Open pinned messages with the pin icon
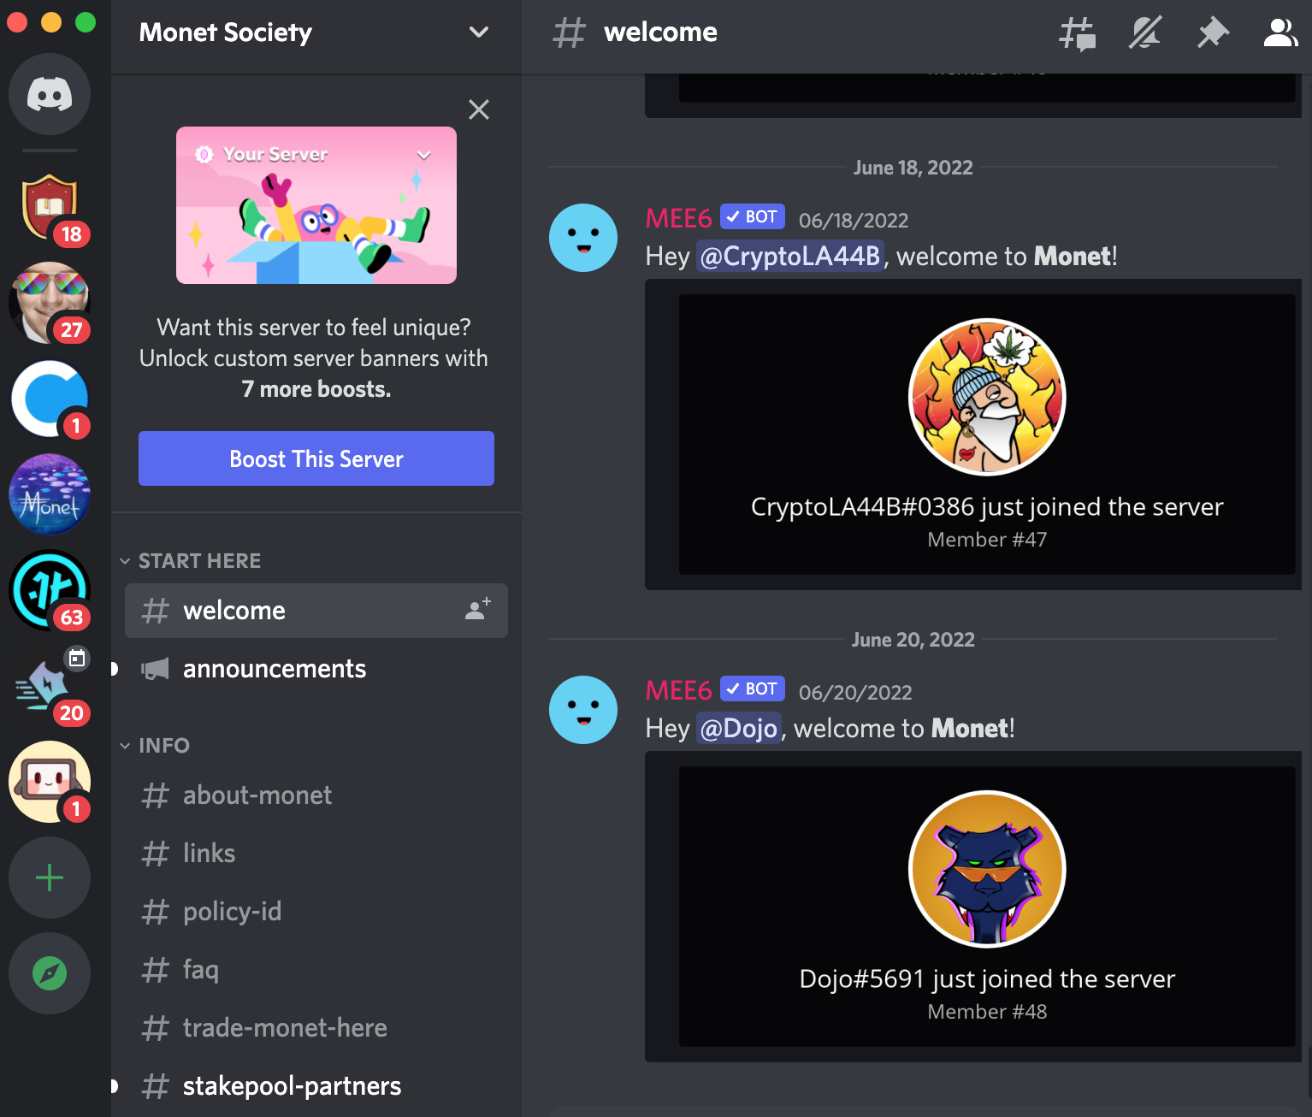 1213,33
